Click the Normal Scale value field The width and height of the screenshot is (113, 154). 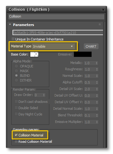point(90,76)
